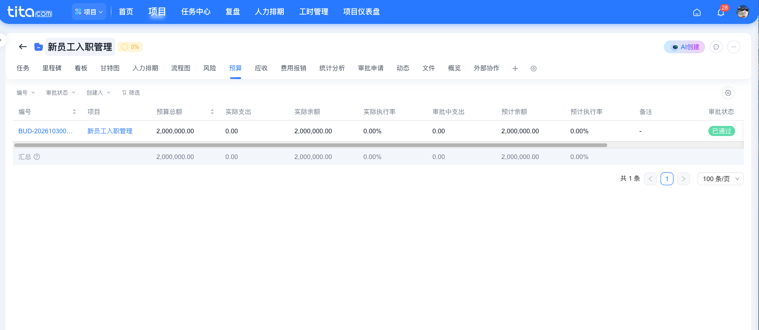Open 人力排期 in top navigation bar
759x330 pixels.
(269, 12)
